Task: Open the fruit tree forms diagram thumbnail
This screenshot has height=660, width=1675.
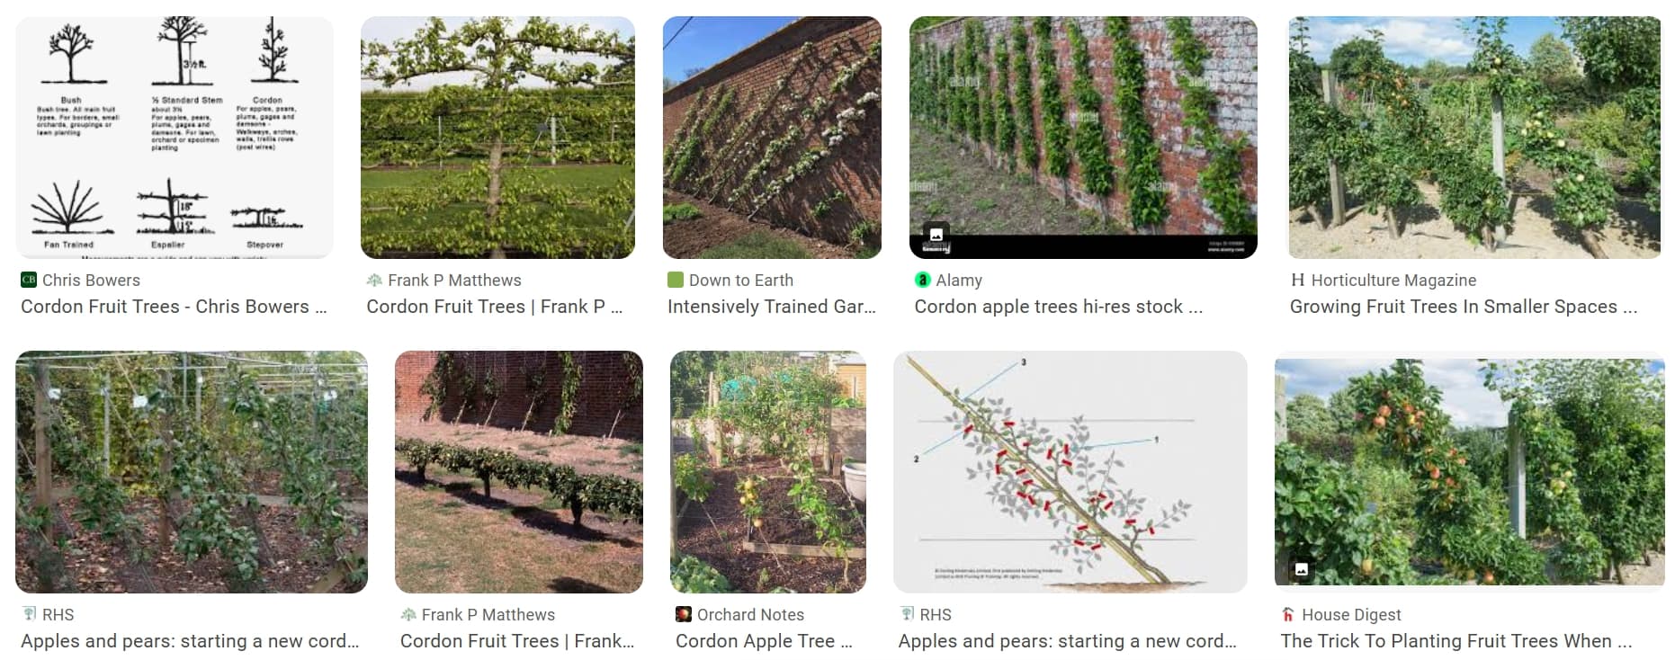Action: (175, 137)
